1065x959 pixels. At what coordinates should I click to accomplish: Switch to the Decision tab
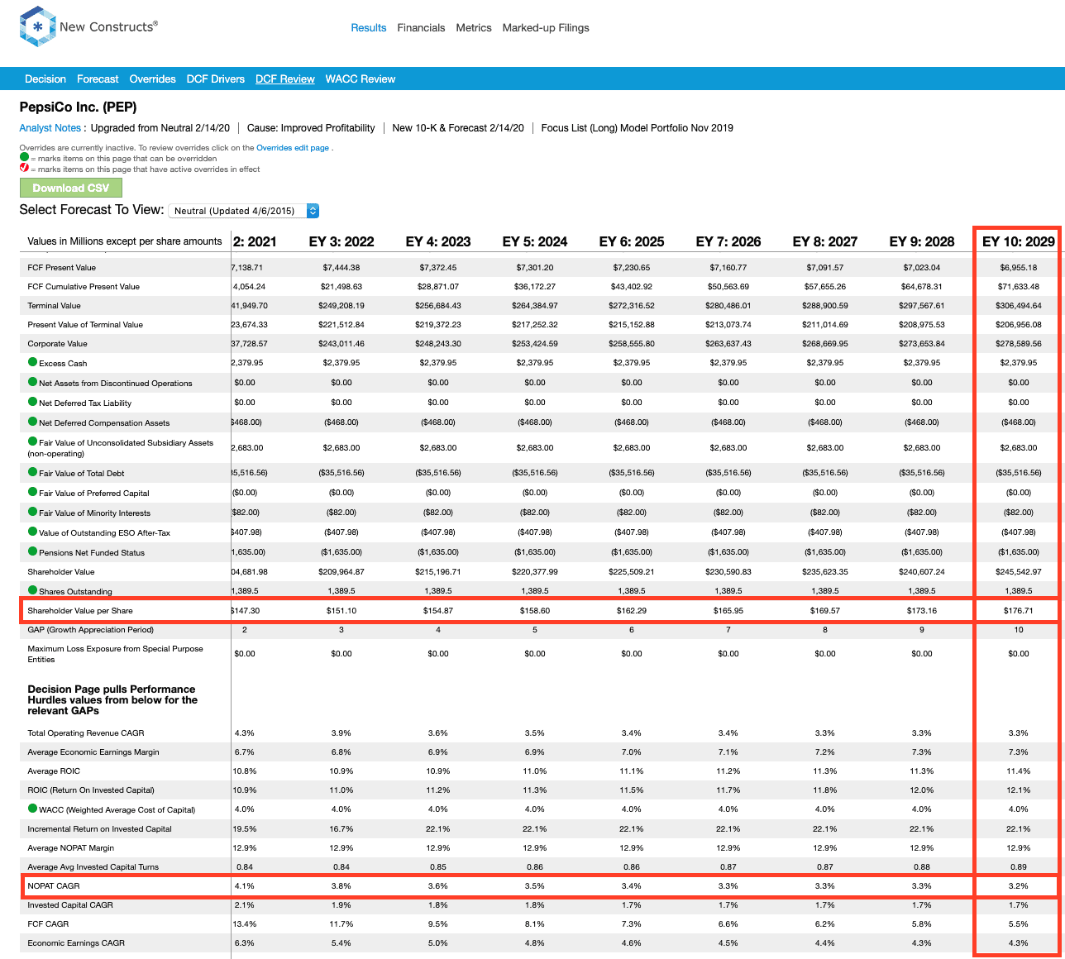(x=45, y=79)
